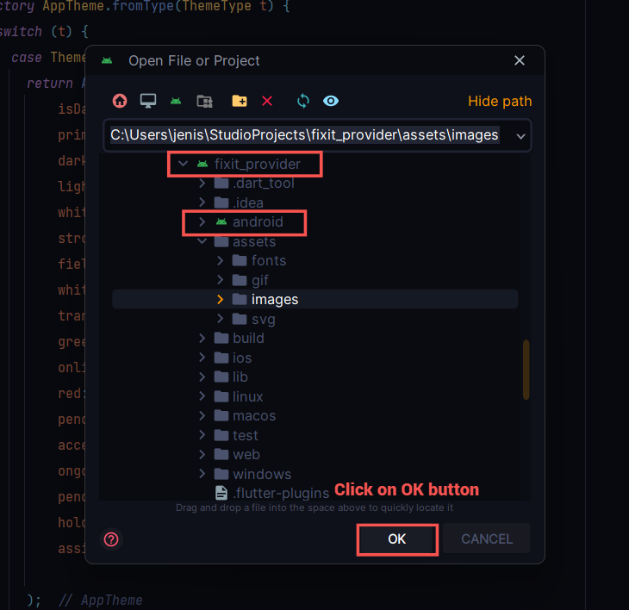Create a new directory with folder-plus icon

tap(240, 101)
